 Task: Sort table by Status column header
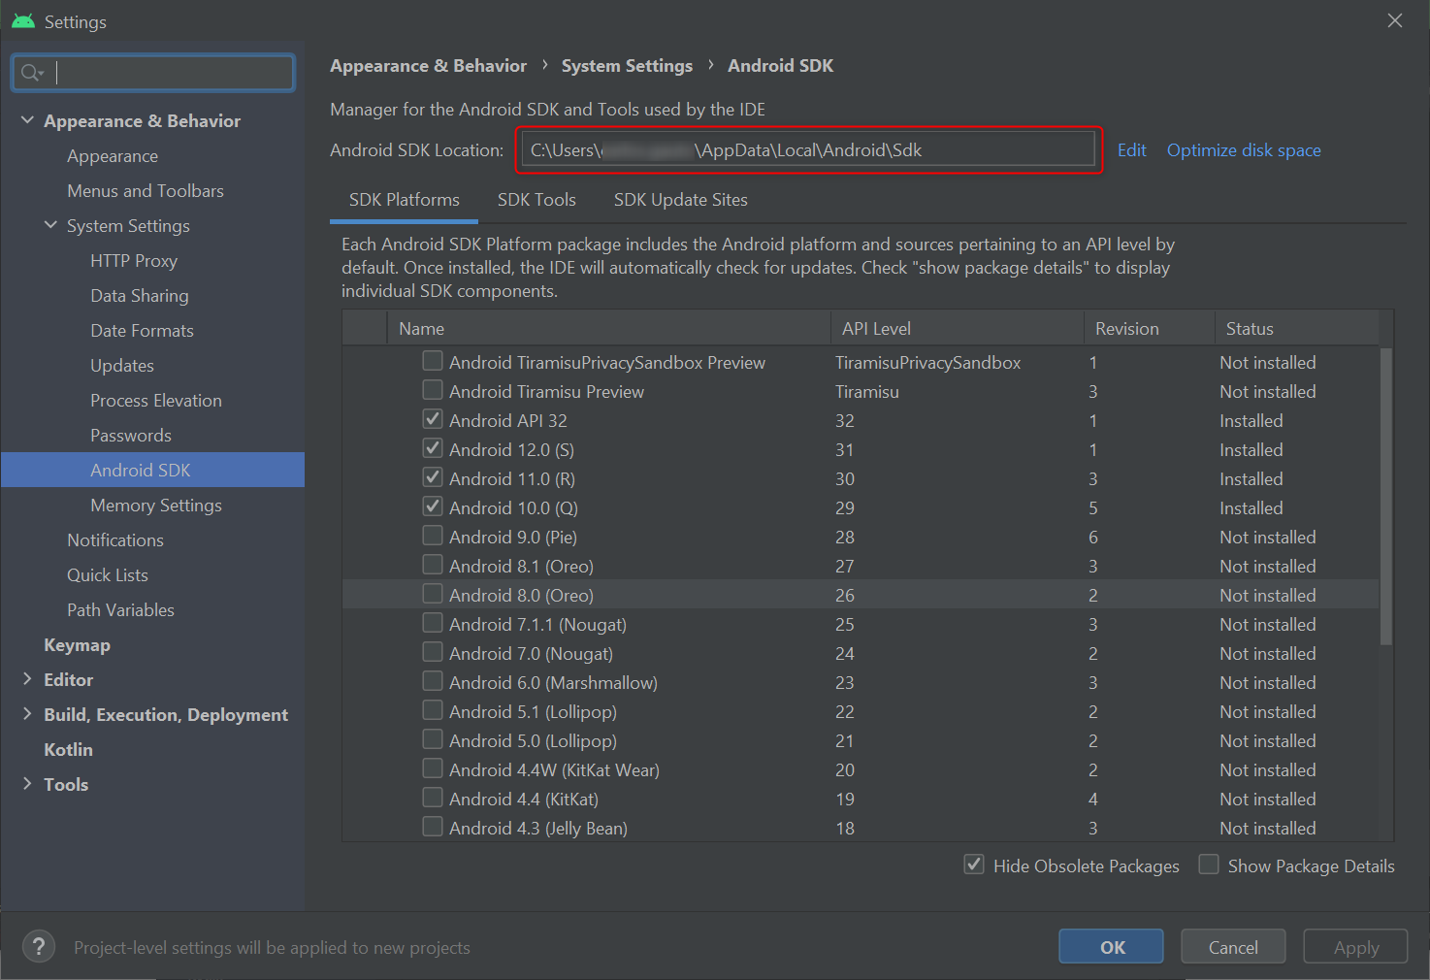point(1296,329)
